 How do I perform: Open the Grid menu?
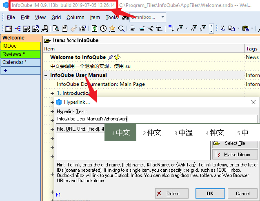[x=56, y=17]
